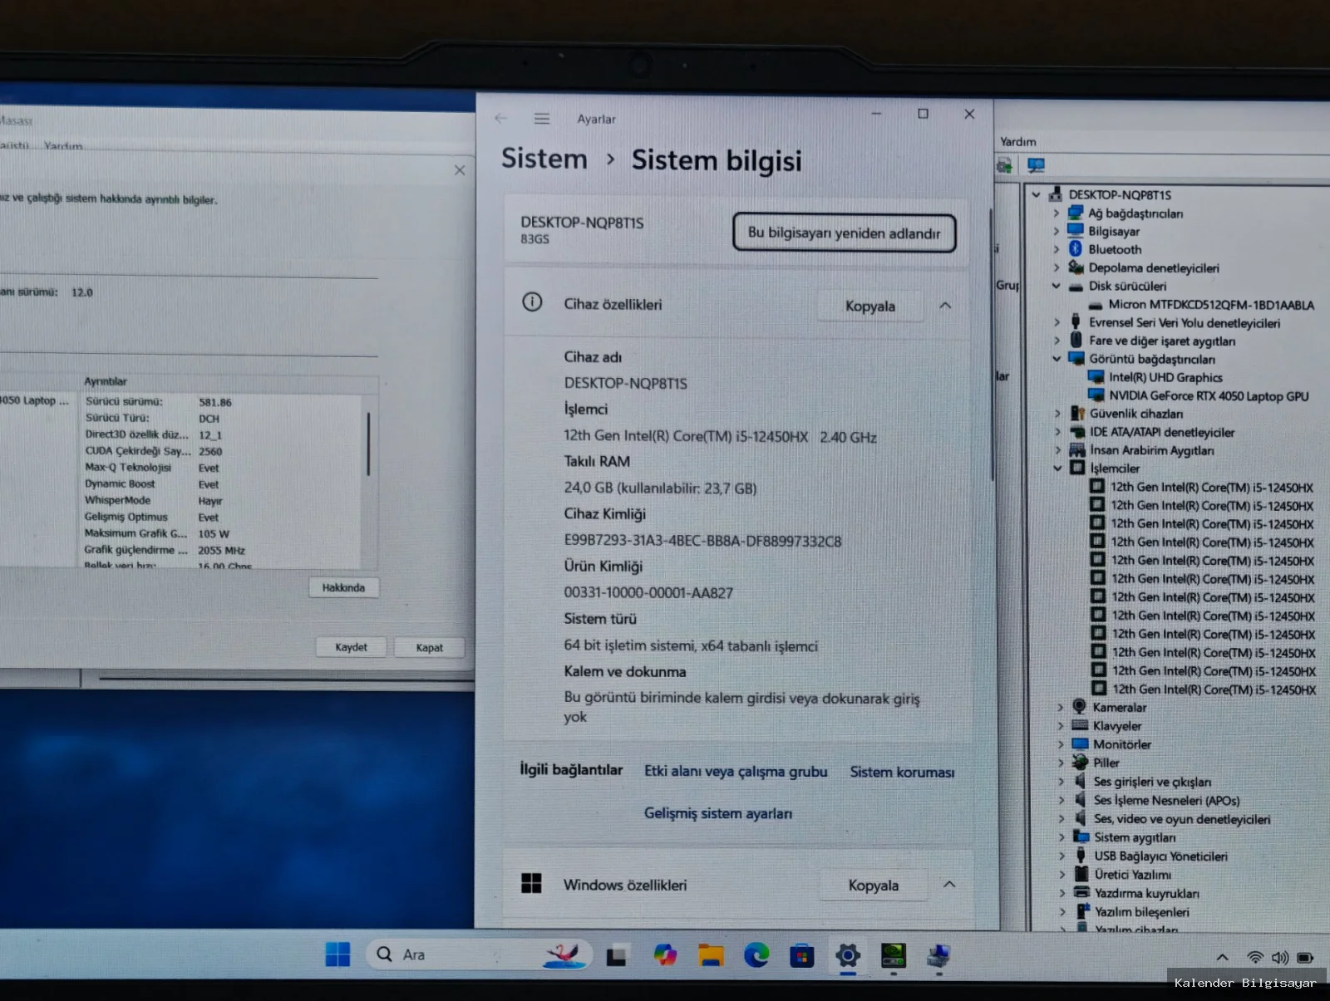Screen dimensions: 1330x1001
Task: Switch to NVIDIA Control Panel on taskbar
Action: 894,955
